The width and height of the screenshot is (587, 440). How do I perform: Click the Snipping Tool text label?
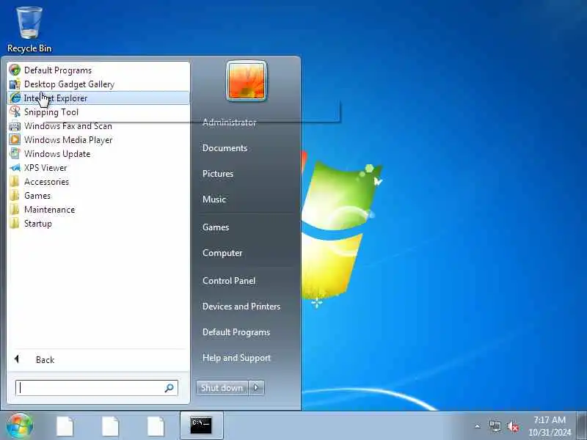coord(51,112)
